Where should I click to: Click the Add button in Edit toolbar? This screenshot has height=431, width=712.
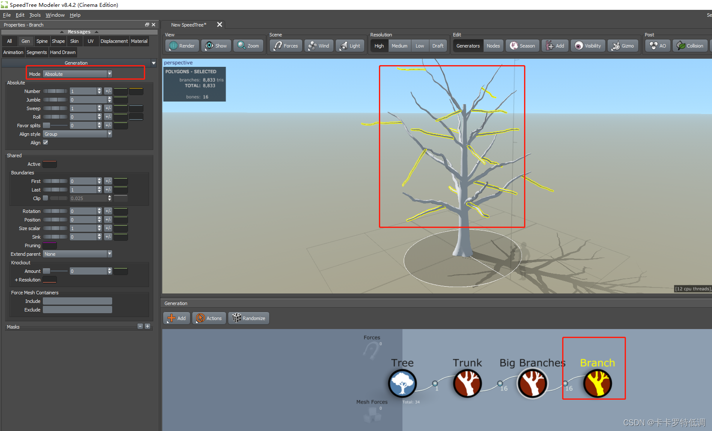point(555,46)
